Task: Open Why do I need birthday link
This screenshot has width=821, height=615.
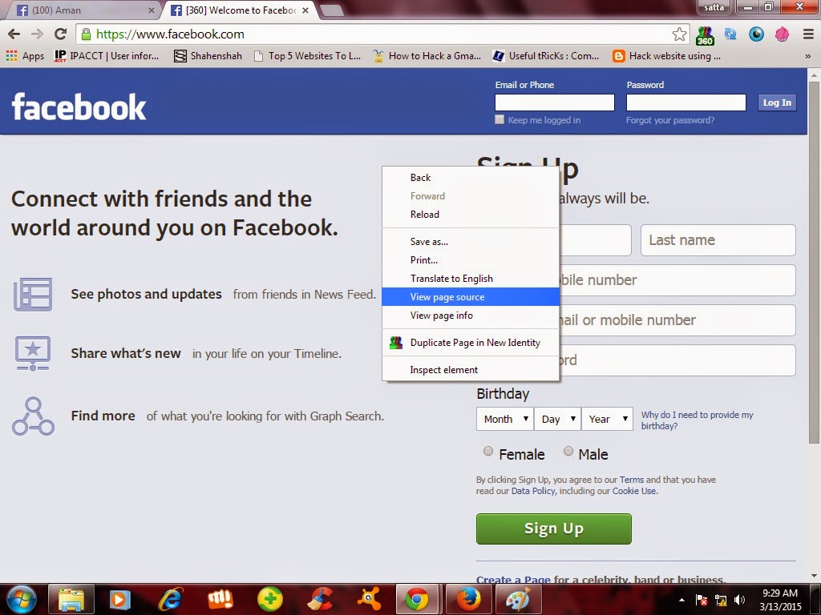Action: 697,420
